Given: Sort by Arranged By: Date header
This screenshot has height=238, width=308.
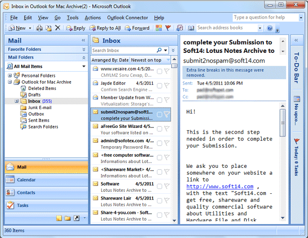Looking at the screenshot, I should coord(110,60).
